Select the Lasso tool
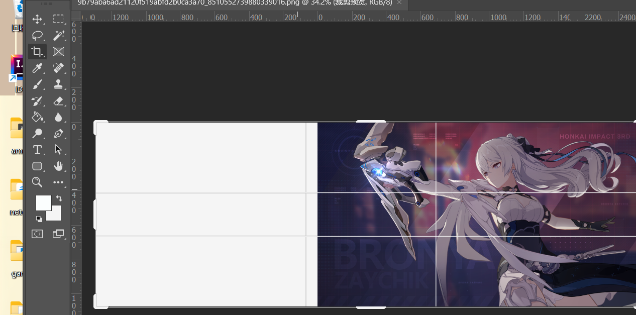 point(37,36)
